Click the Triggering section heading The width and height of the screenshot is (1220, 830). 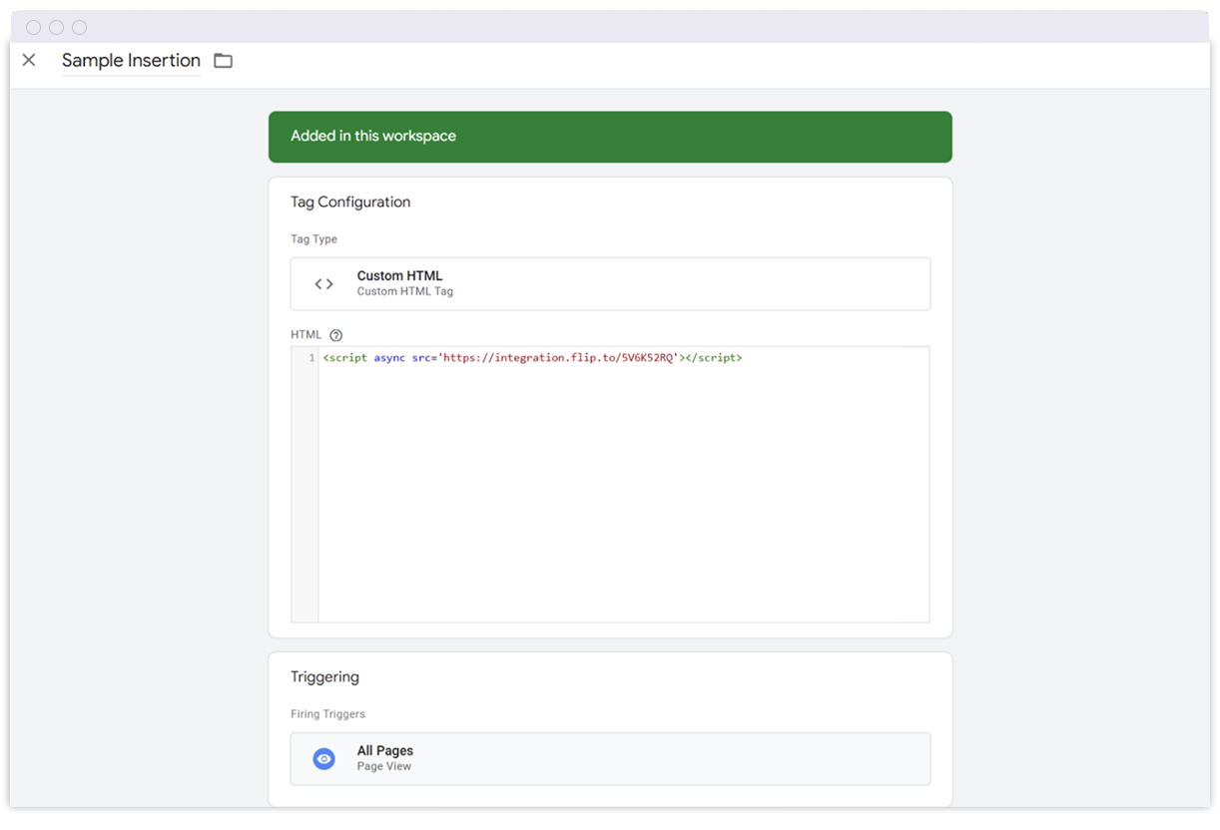[324, 676]
